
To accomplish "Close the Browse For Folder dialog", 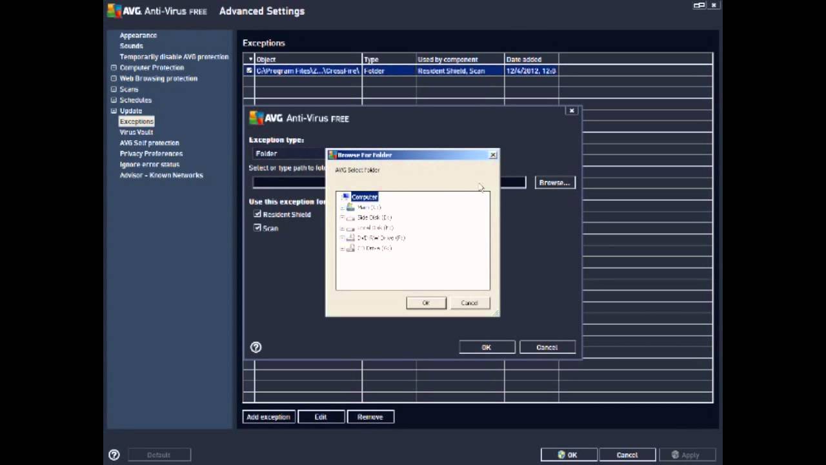I will point(493,155).
